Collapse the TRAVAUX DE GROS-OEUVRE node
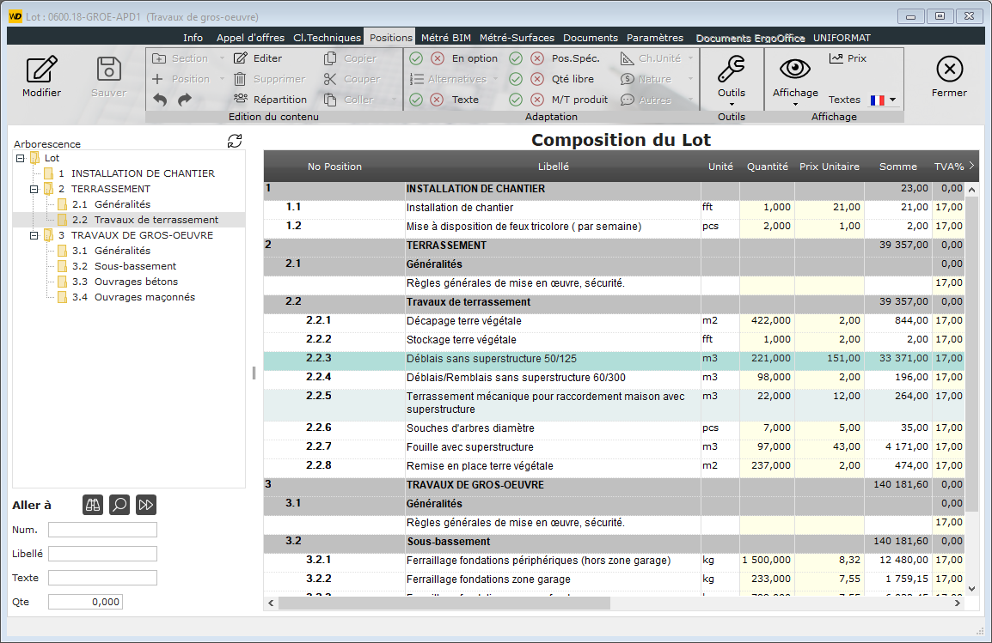 coord(35,235)
